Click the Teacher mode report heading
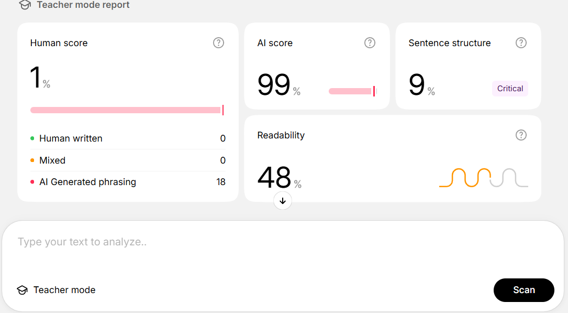The width and height of the screenshot is (568, 313). click(83, 5)
